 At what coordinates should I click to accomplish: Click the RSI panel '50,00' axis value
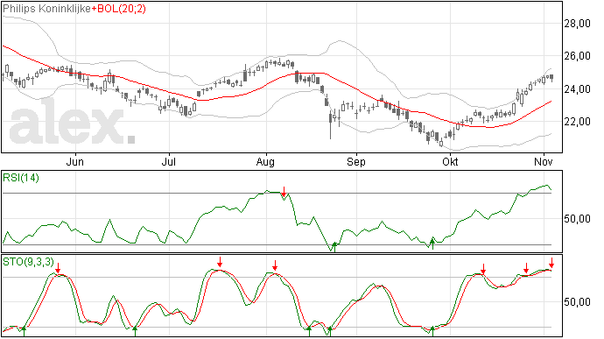(x=578, y=219)
